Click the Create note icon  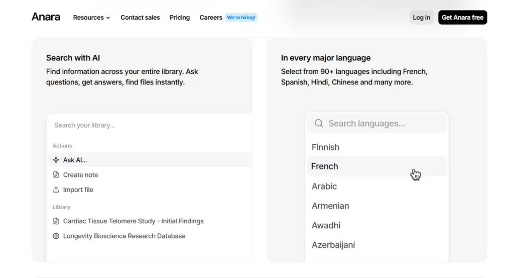(56, 175)
